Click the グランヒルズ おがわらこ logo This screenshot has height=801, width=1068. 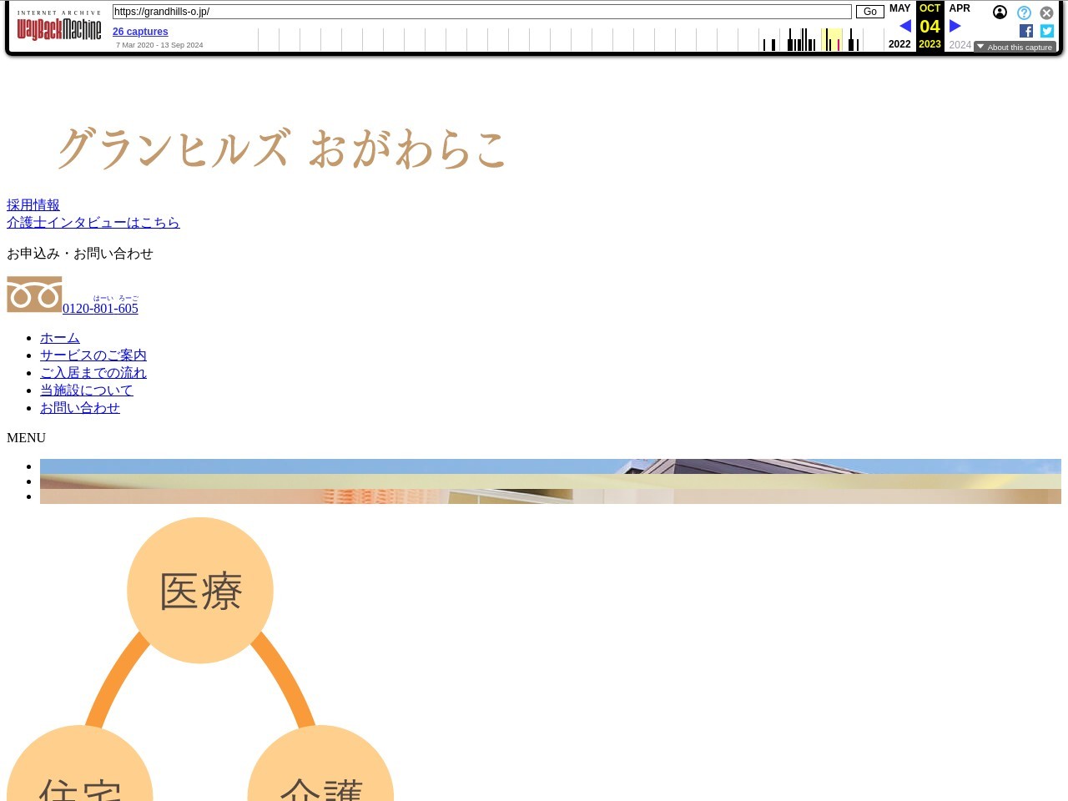(281, 149)
